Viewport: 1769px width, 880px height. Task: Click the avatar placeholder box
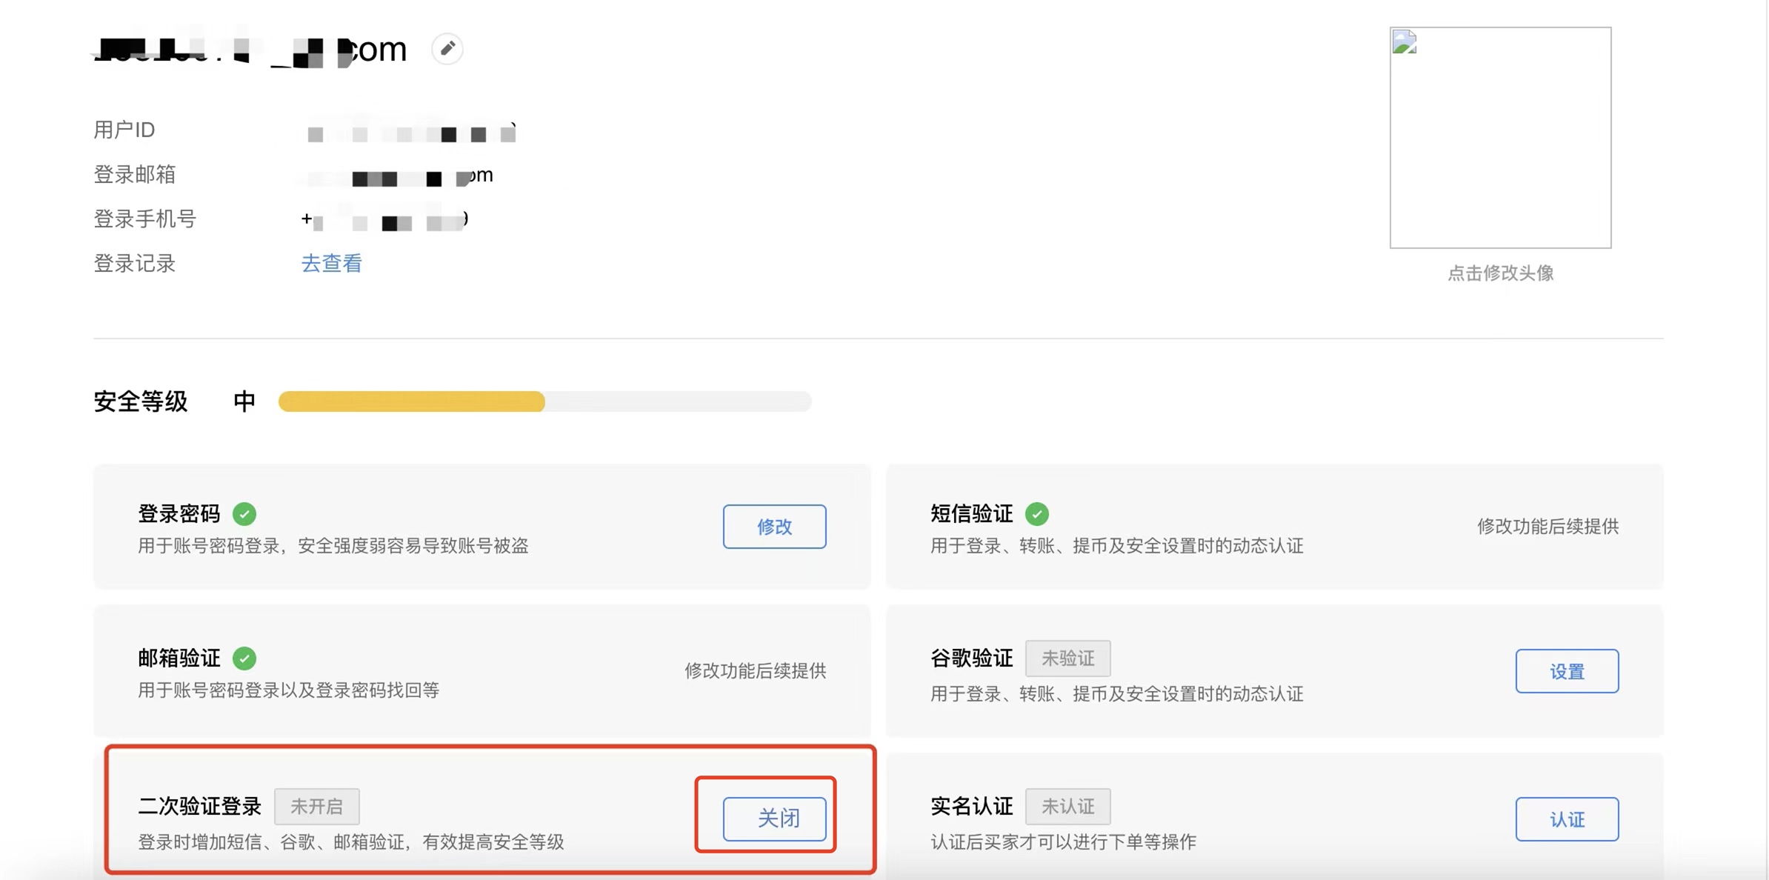(x=1500, y=138)
